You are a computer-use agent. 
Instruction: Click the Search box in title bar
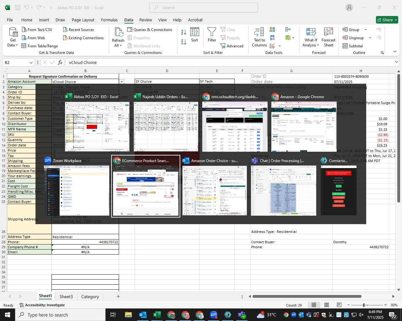pos(204,8)
